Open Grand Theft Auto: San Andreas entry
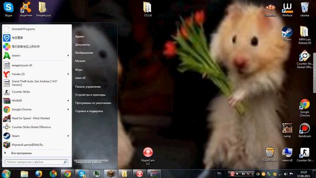316x178 pixels. point(37,83)
